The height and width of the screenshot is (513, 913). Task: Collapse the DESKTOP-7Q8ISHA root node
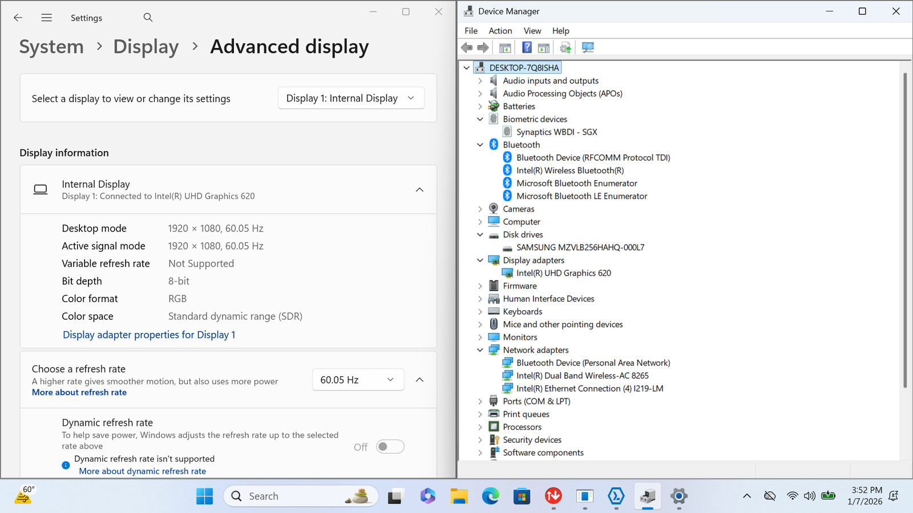[466, 68]
